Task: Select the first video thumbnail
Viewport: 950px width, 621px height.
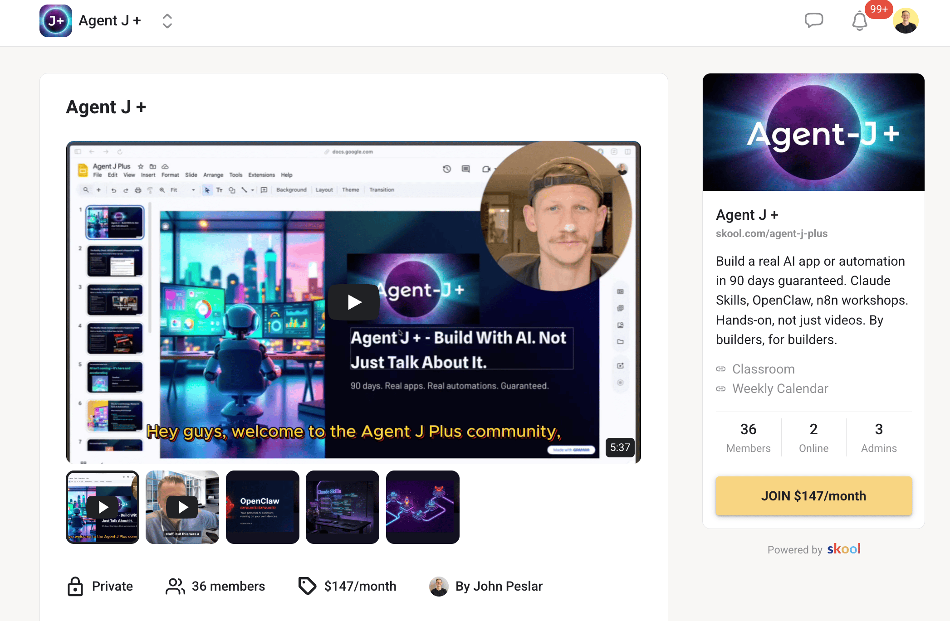Action: [x=103, y=507]
